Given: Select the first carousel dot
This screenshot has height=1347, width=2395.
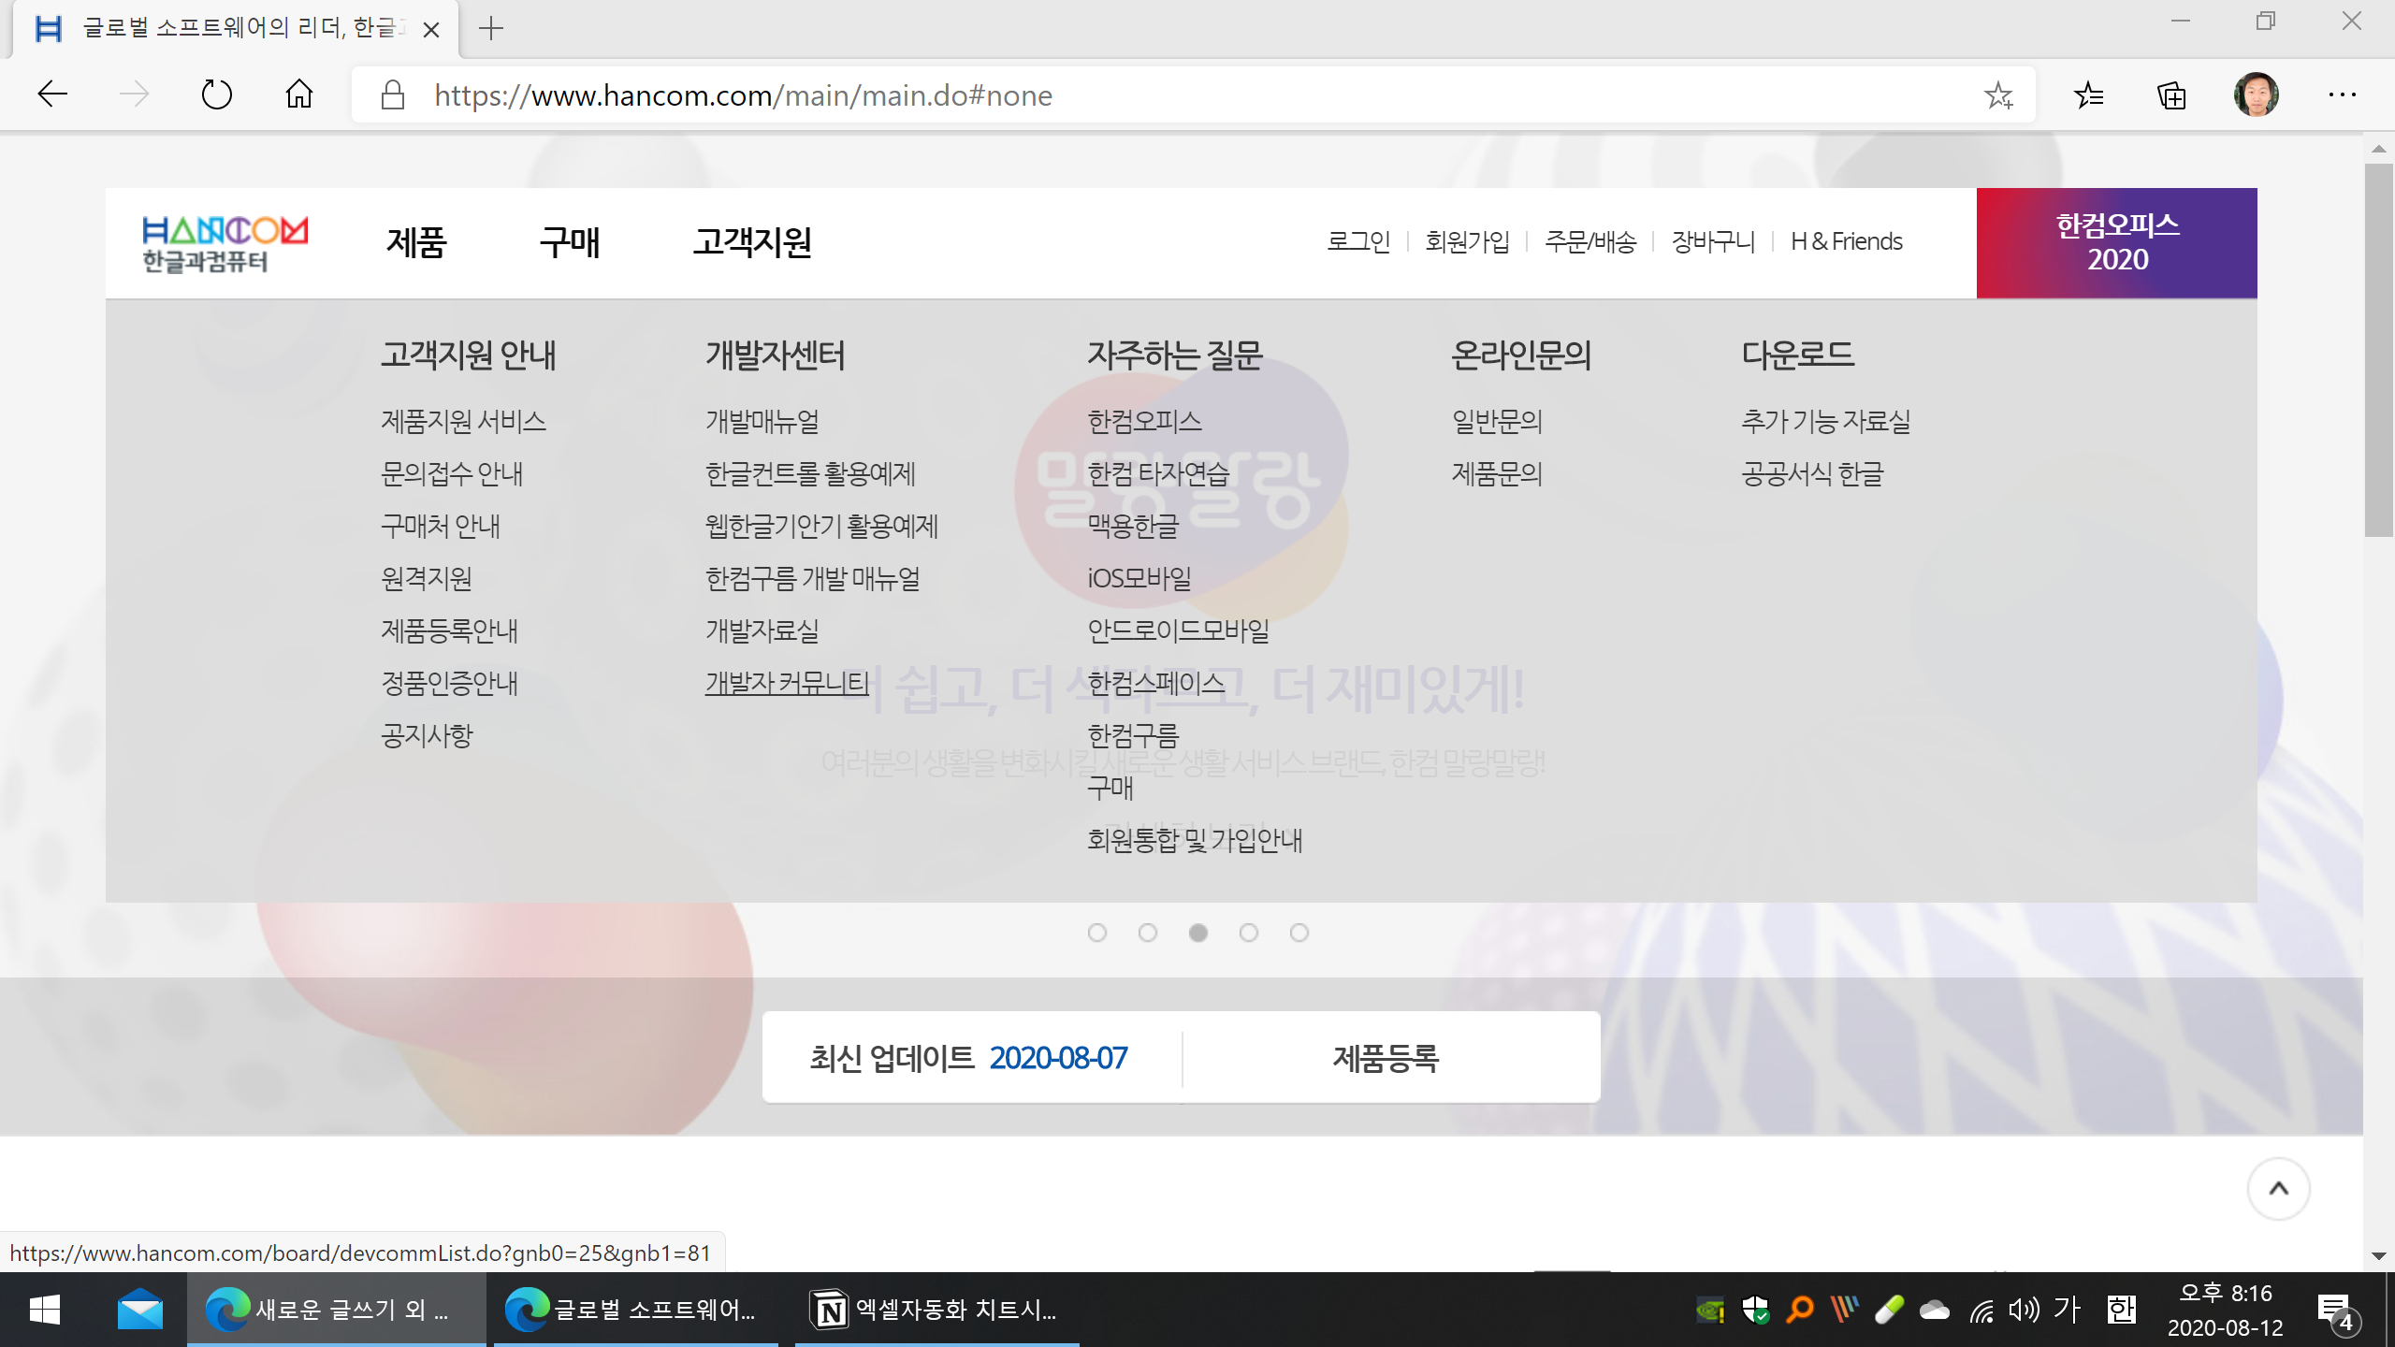Looking at the screenshot, I should 1097,933.
